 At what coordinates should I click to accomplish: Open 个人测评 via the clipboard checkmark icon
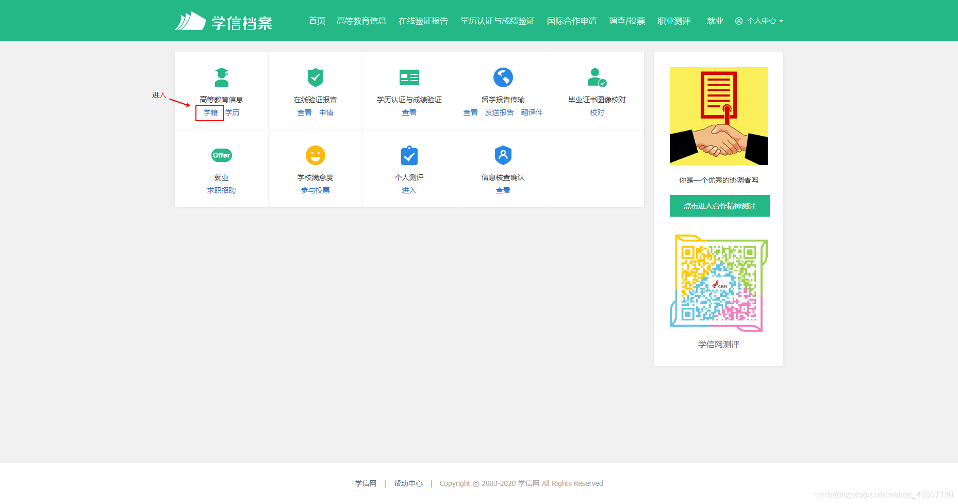409,155
